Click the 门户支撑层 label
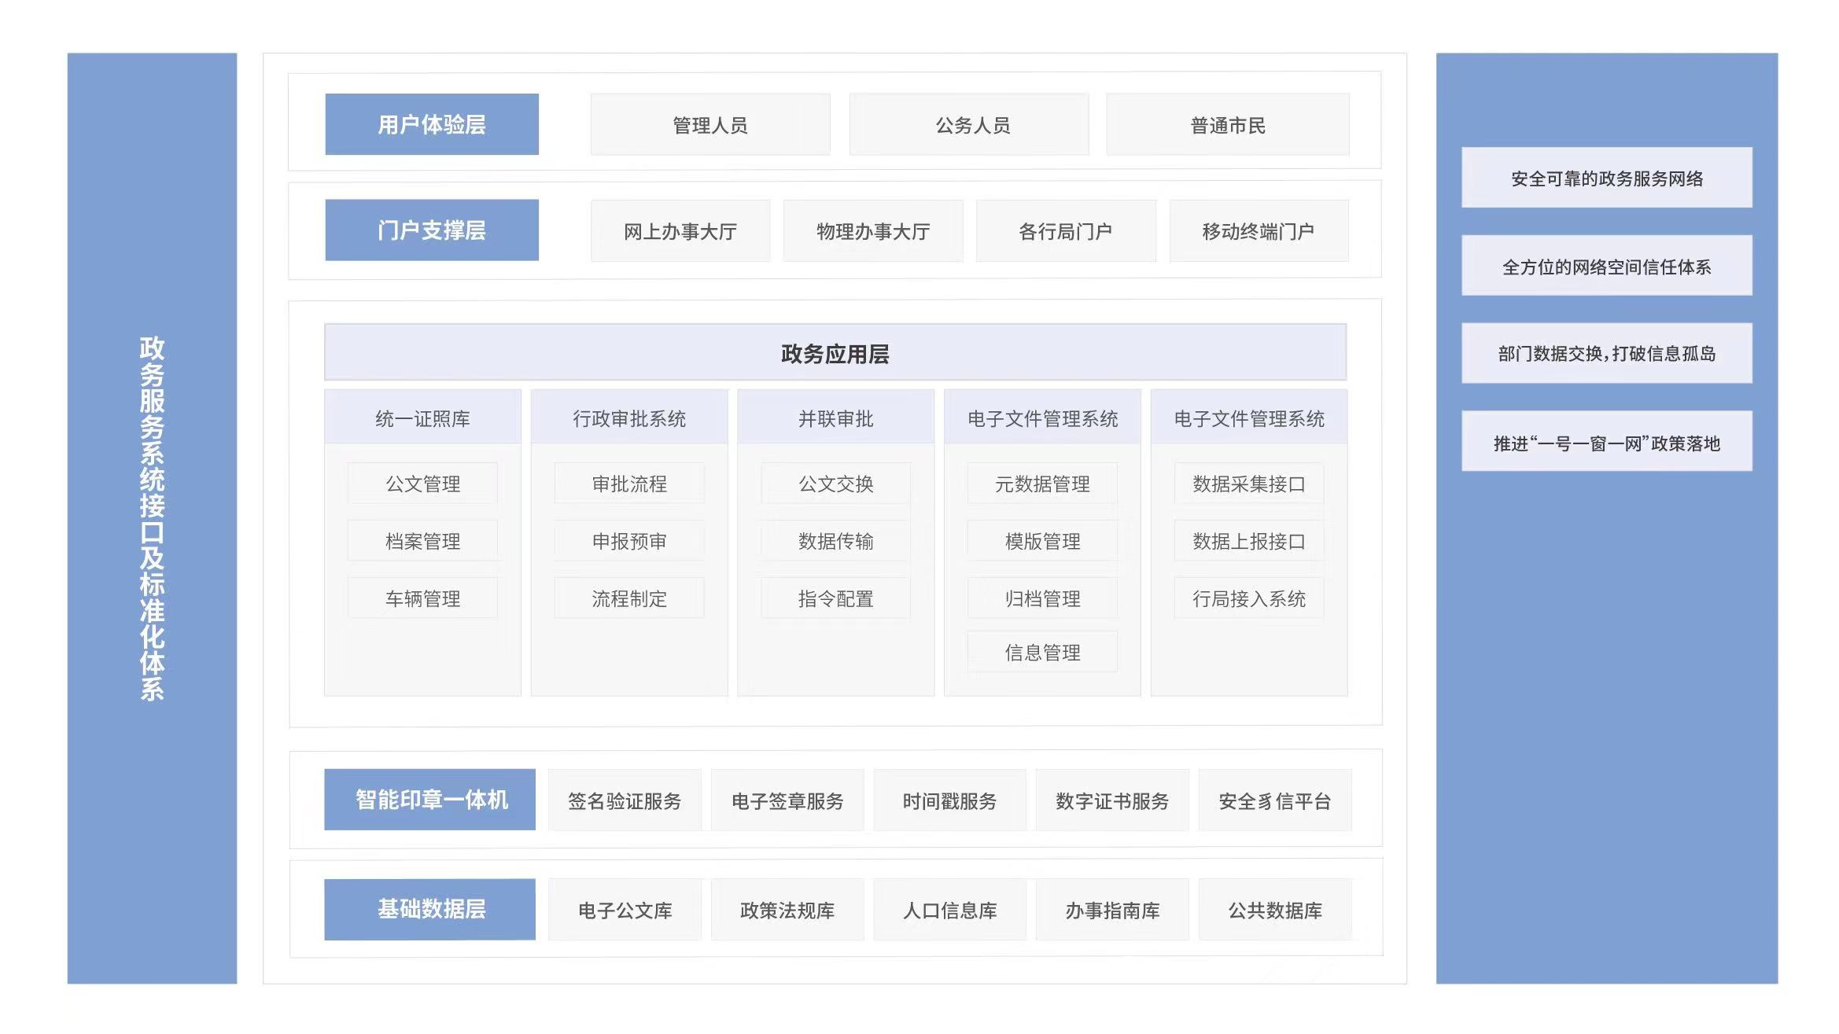 click(431, 230)
